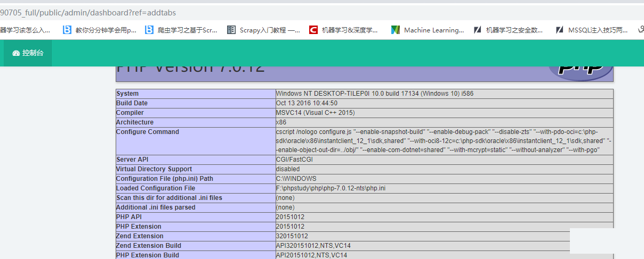Viewport: 644px width, 259px height.
Task: Select the Loaded Configuration File path cell
Action: [x=331, y=188]
